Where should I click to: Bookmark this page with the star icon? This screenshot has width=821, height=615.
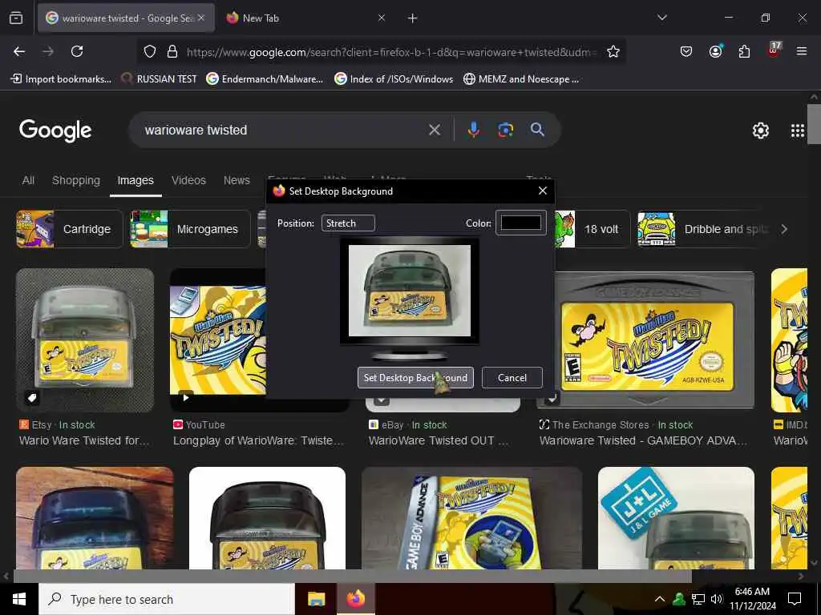click(613, 51)
